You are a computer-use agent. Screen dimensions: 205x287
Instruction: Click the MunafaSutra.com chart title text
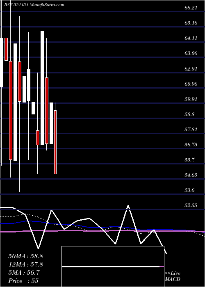[x=34, y=5]
